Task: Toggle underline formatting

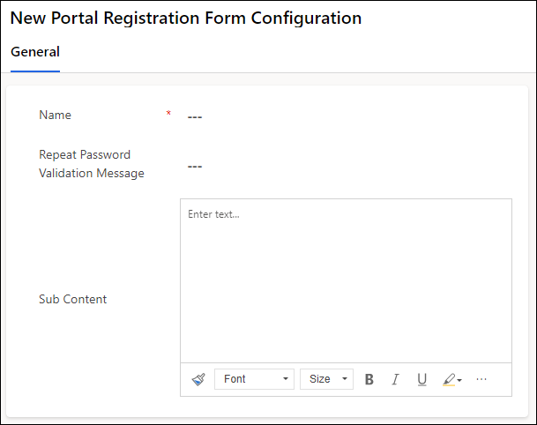Action: pos(421,379)
